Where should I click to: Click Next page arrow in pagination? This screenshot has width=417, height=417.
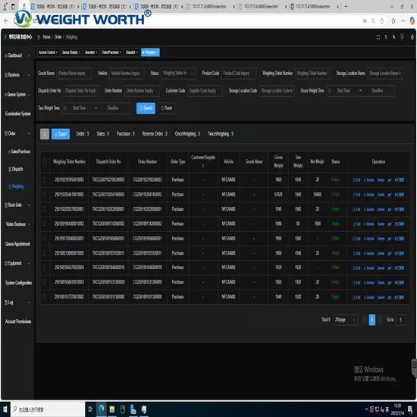[381, 320]
